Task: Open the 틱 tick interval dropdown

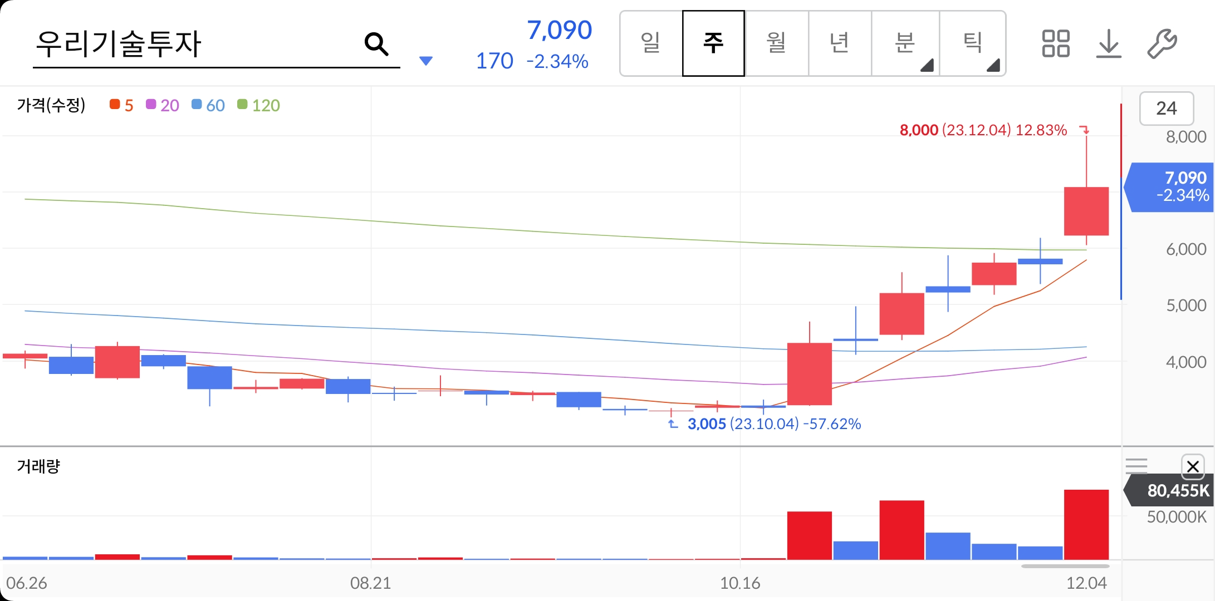Action: [973, 43]
